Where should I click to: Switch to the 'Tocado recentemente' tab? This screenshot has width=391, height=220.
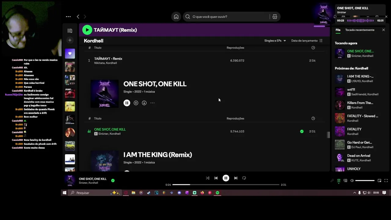click(x=360, y=30)
